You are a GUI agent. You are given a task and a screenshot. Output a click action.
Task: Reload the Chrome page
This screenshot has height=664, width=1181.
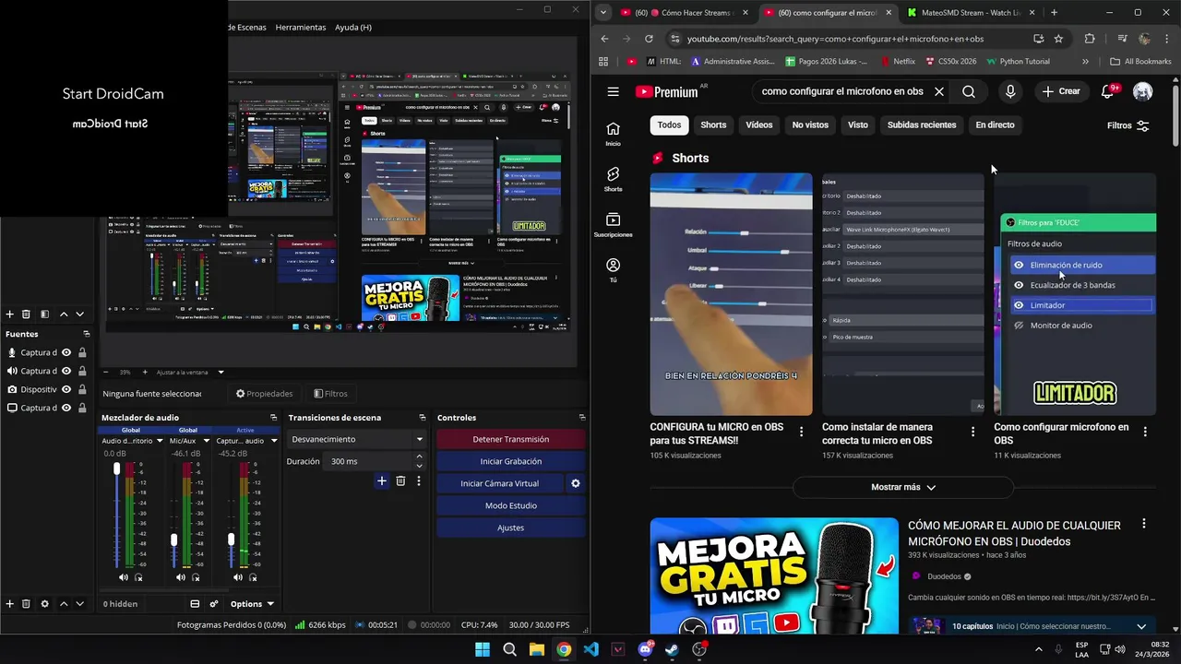click(649, 39)
